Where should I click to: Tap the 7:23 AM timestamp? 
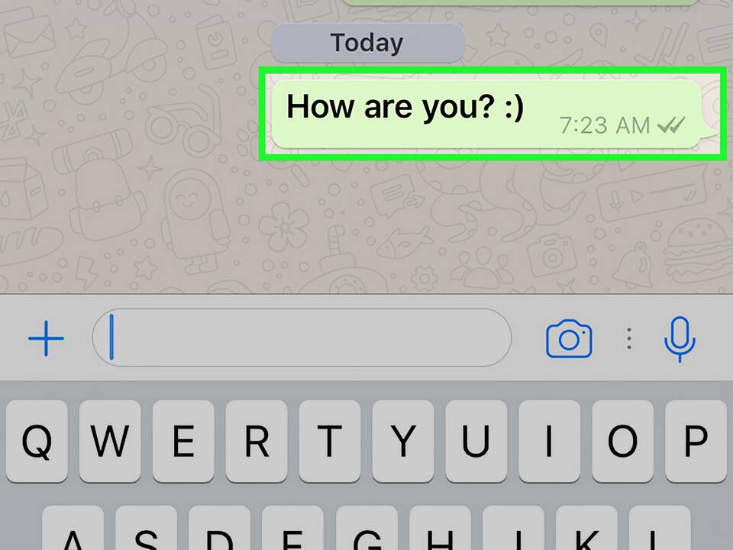pos(605,125)
